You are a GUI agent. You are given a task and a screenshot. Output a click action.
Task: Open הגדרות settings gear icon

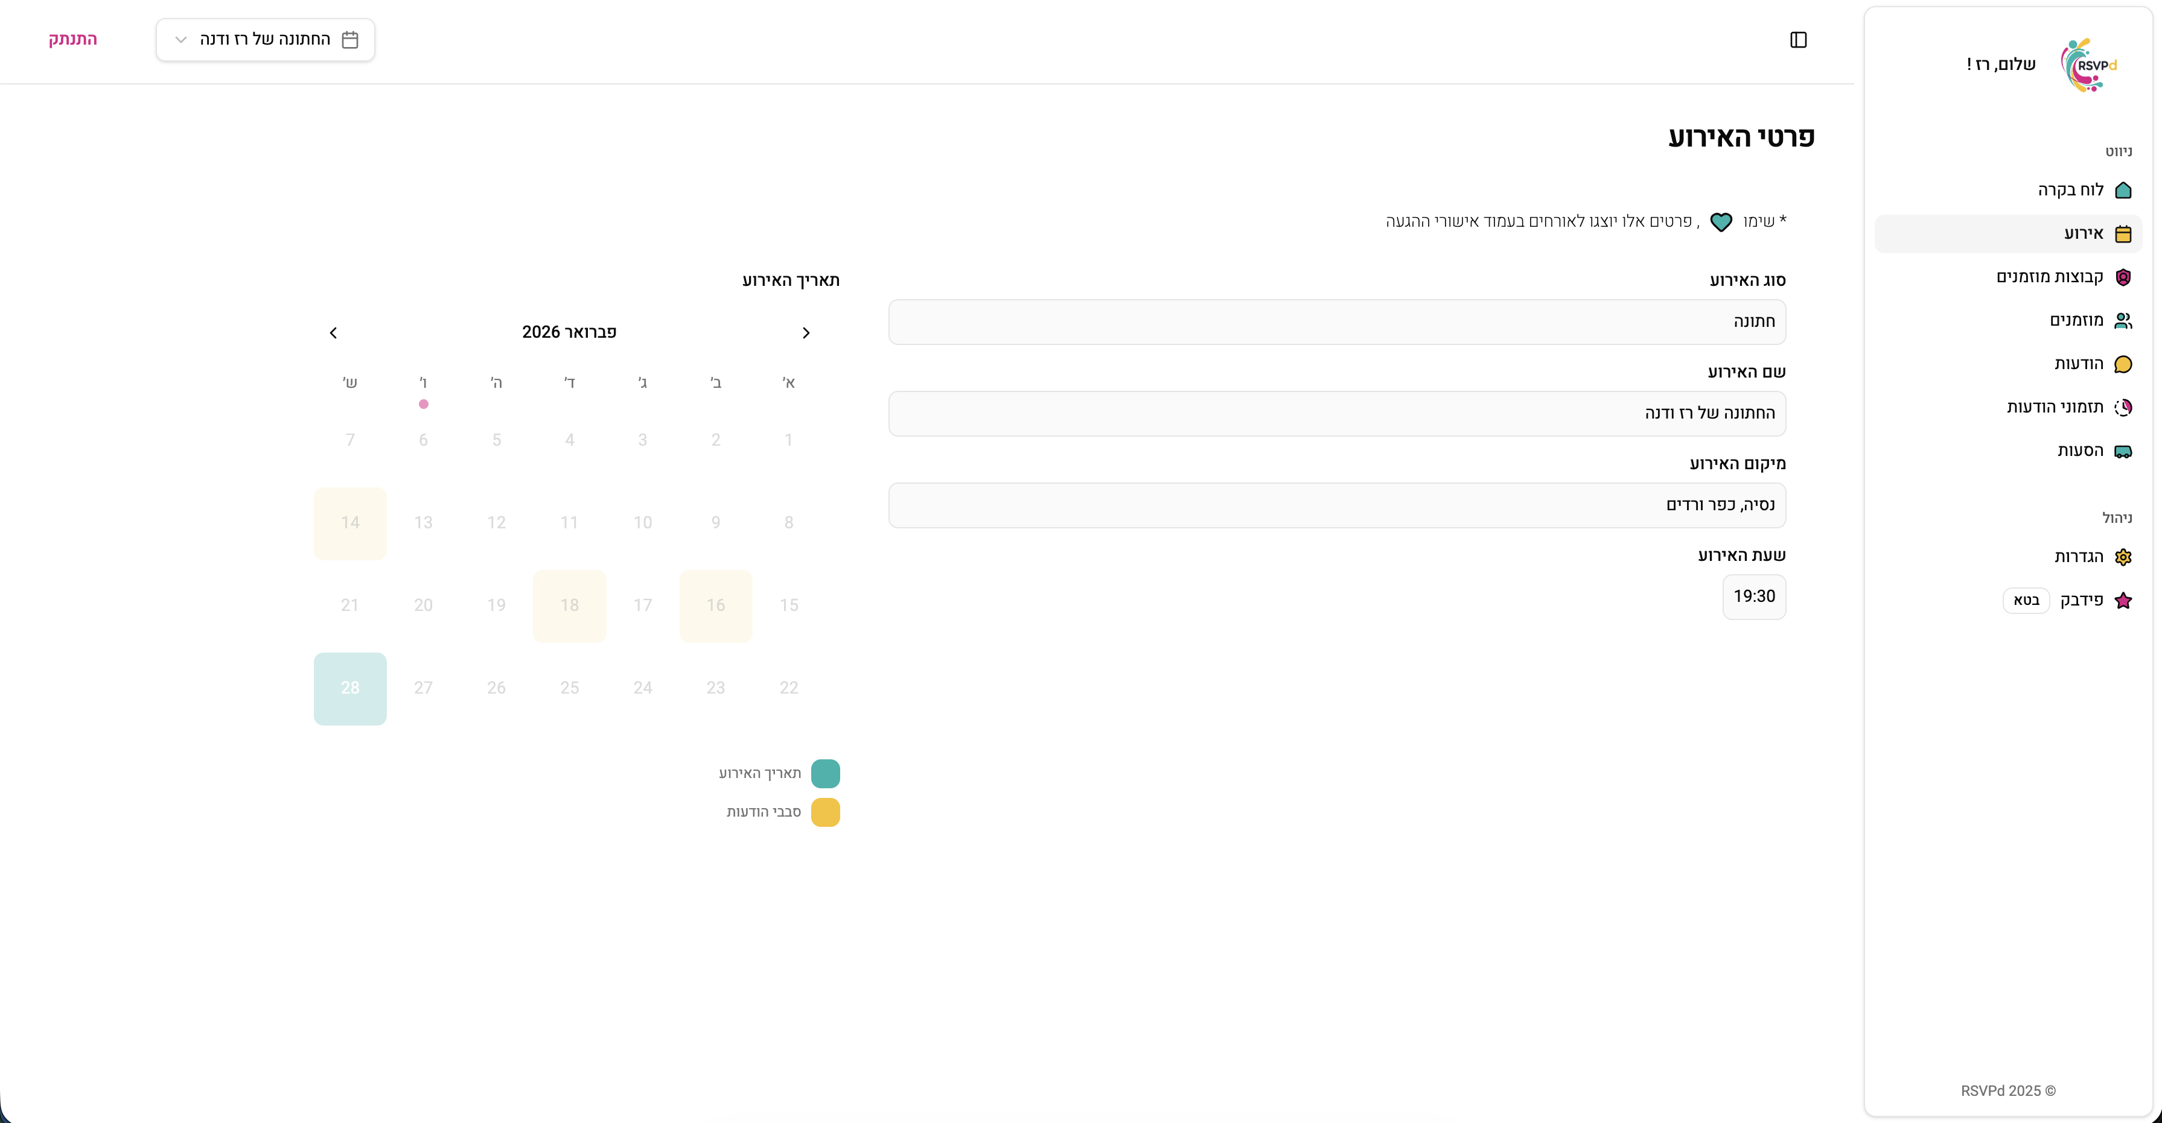pos(2123,557)
